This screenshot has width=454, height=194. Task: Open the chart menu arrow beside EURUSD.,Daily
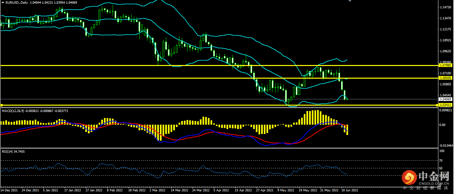(x=2, y=3)
